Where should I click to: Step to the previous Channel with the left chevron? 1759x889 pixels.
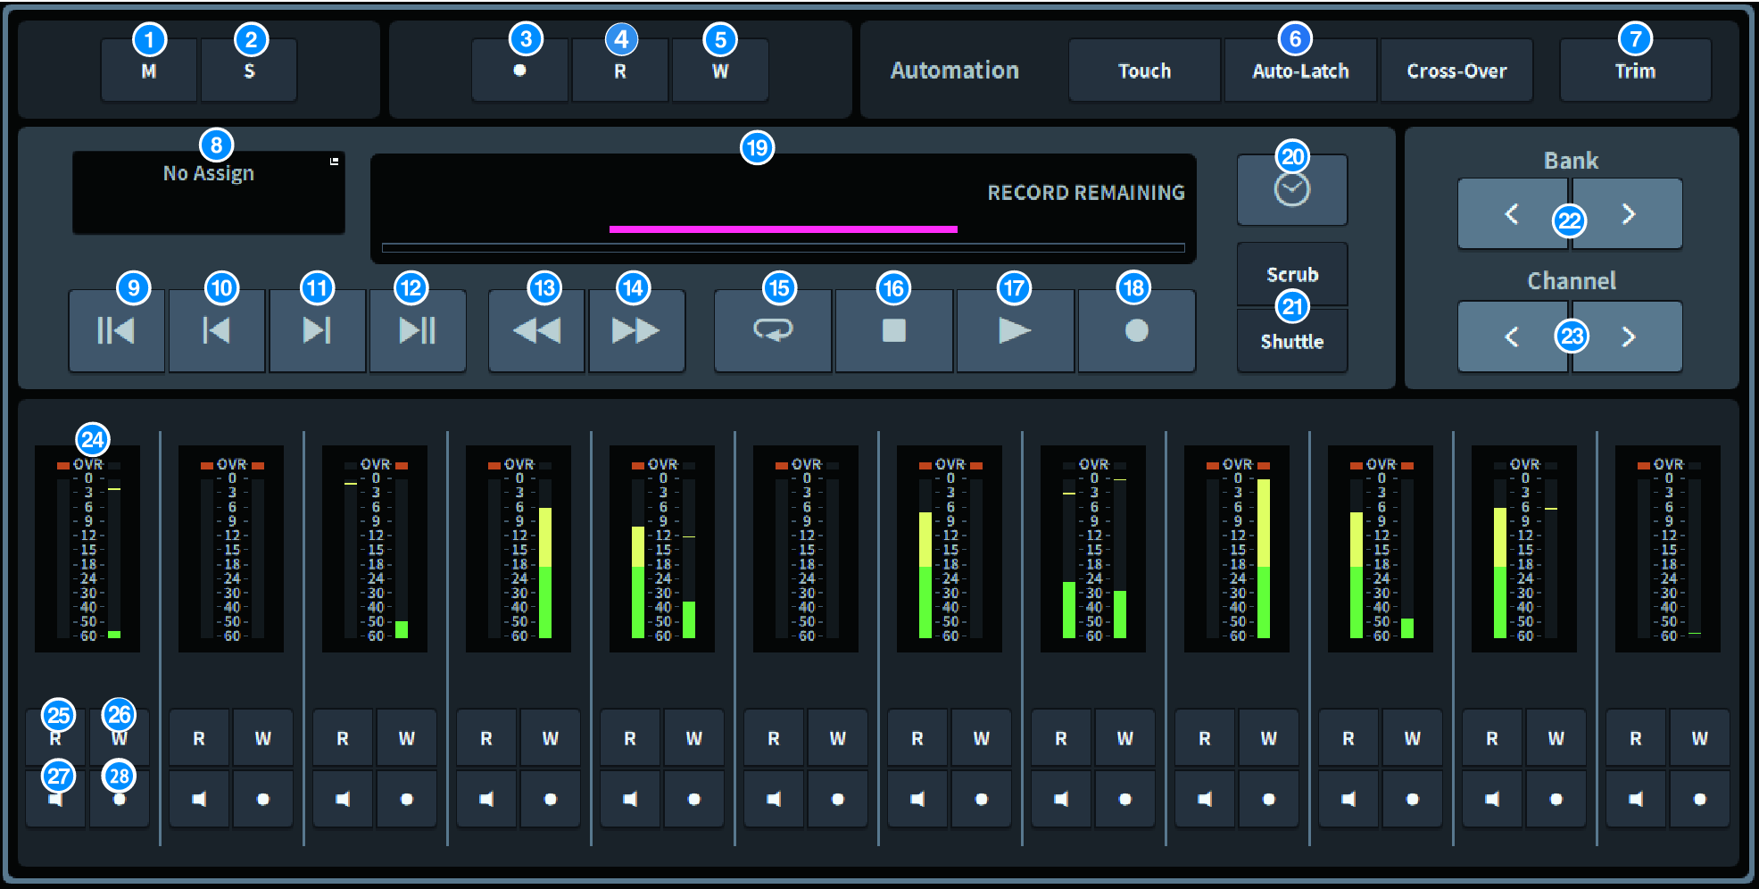pyautogui.click(x=1511, y=336)
